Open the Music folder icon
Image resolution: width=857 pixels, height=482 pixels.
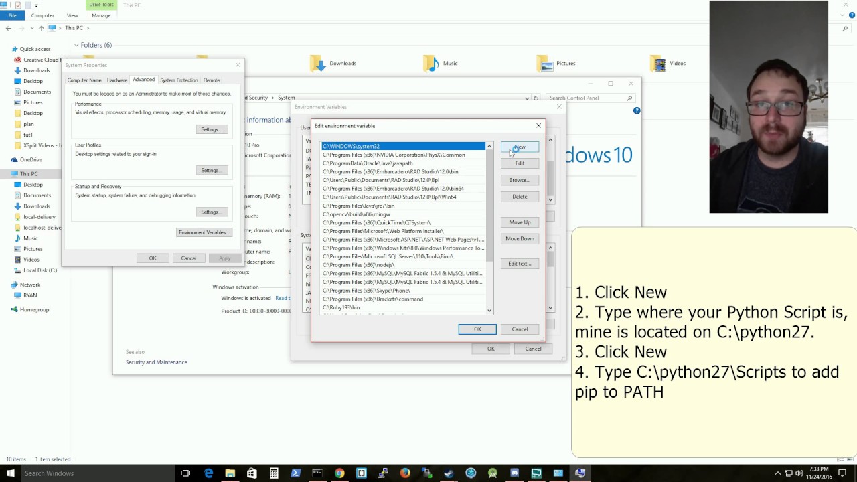[x=431, y=63]
